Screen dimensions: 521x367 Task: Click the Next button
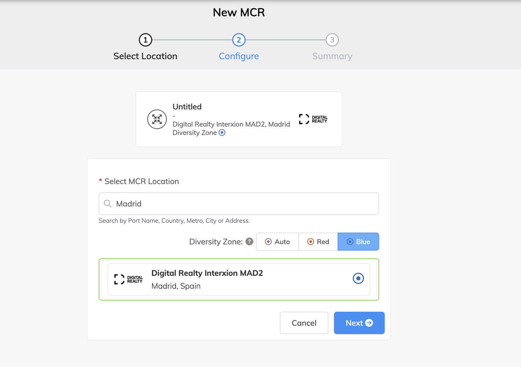coord(359,323)
